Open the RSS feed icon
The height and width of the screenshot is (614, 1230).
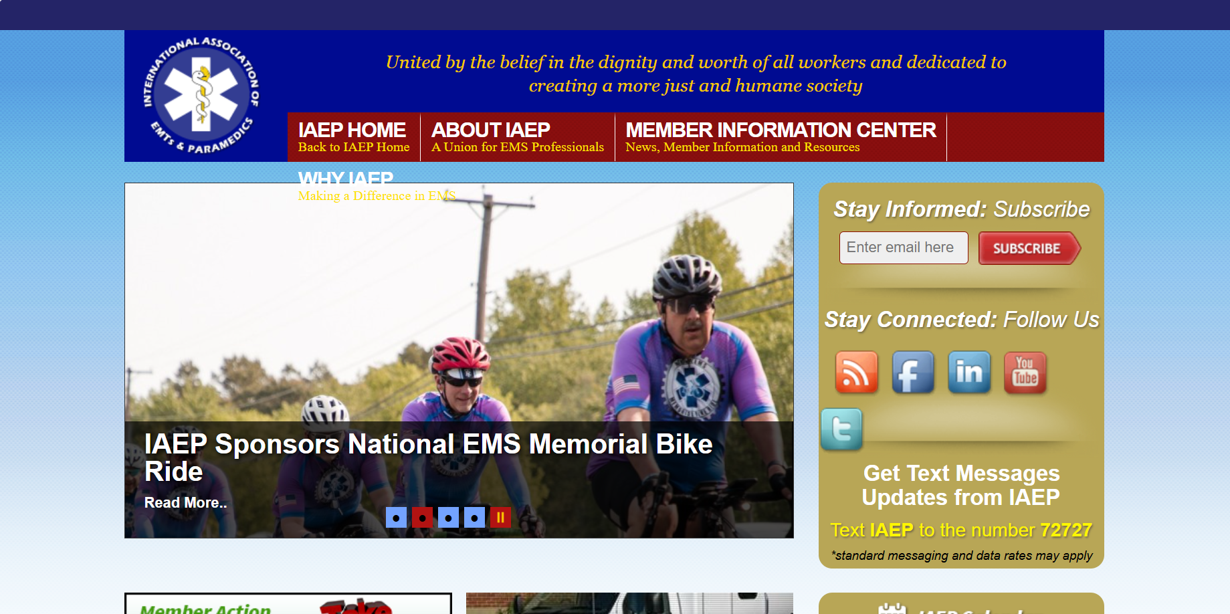click(x=856, y=372)
